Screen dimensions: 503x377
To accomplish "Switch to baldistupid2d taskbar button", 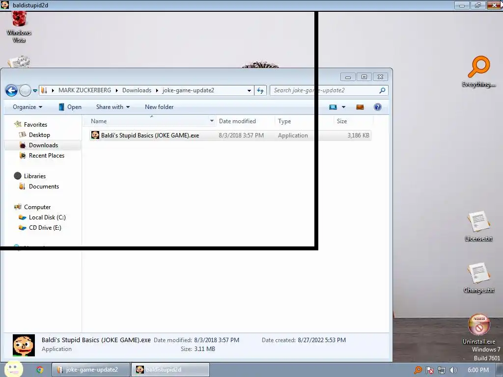I will pos(170,370).
